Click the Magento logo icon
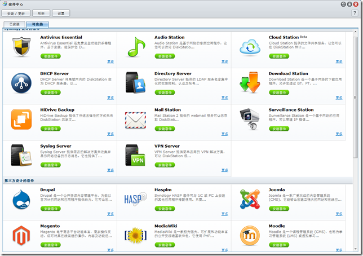Image resolution: width=363 pixels, height=256 pixels. tap(21, 235)
